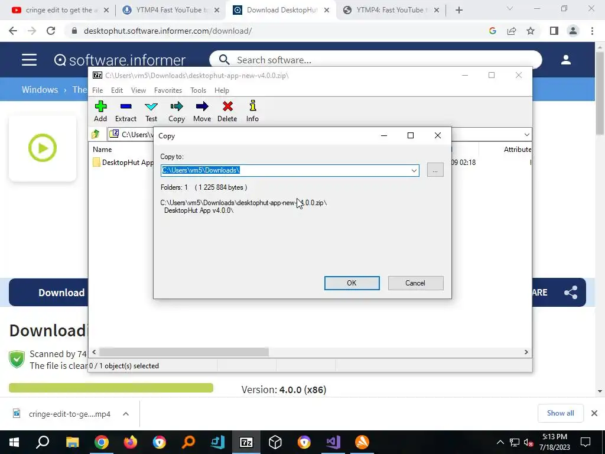Click the right arrow of 7-Zip horizontal scrollbar

point(526,352)
